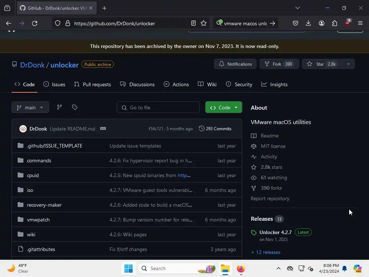This screenshot has height=277, width=369.
Task: Expand the commit message ellipsis
Action: point(103,129)
